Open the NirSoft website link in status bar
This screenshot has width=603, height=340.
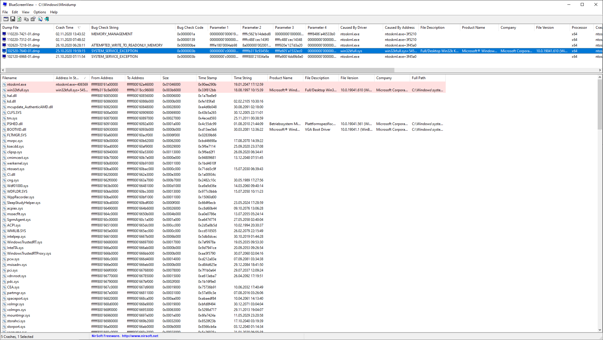click(x=140, y=336)
